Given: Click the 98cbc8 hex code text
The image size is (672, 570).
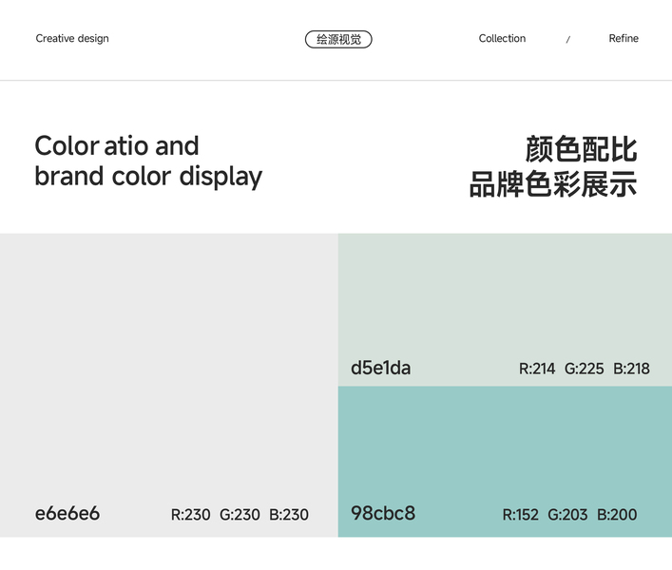Looking at the screenshot, I should pos(383,514).
